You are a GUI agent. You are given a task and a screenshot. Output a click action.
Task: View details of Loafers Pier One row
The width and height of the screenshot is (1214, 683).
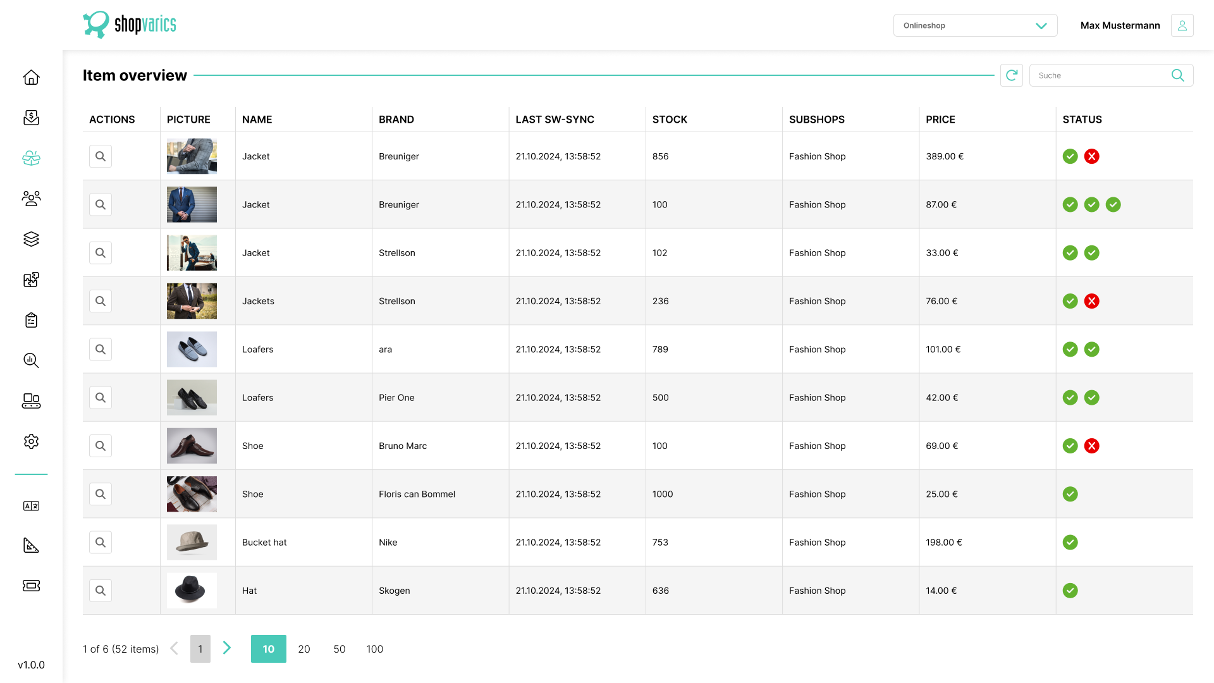pos(101,398)
